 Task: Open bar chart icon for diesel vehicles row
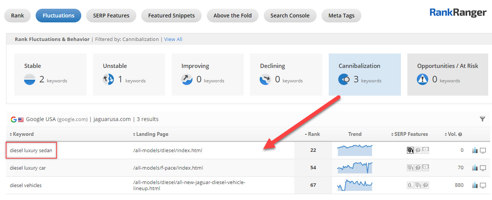coord(475,185)
